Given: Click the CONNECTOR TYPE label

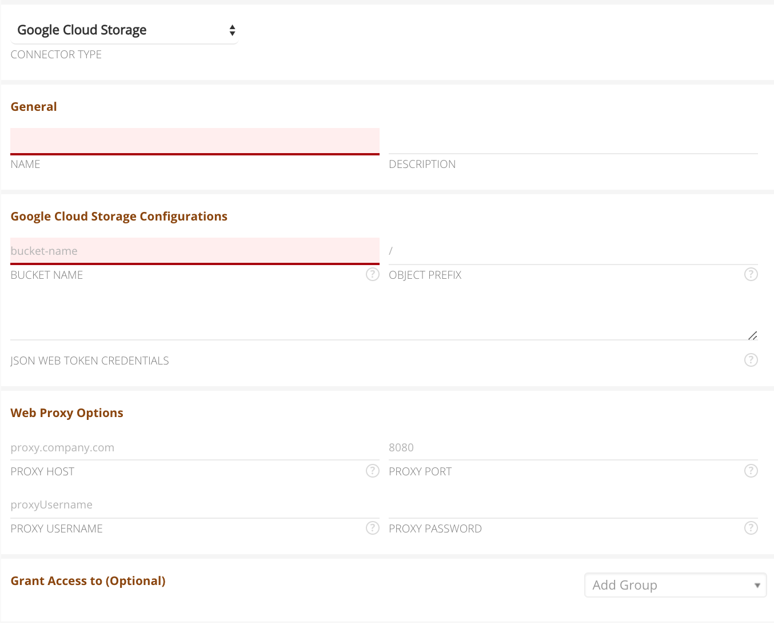Looking at the screenshot, I should point(56,54).
